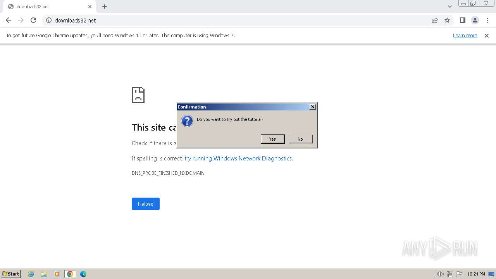Click No in Confirmation dialog
496x279 pixels.
point(300,139)
